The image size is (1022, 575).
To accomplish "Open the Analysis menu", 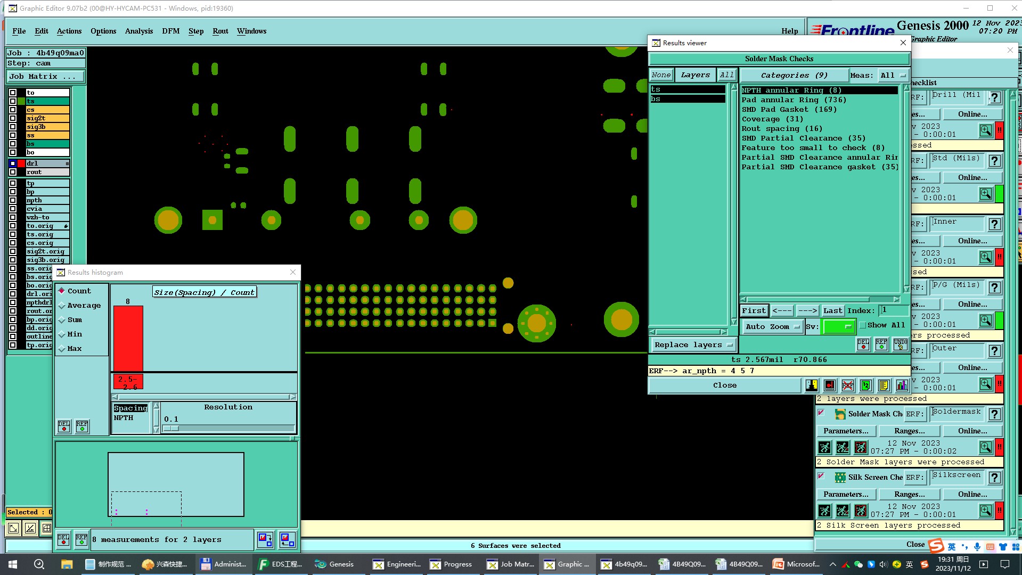I will [x=139, y=31].
